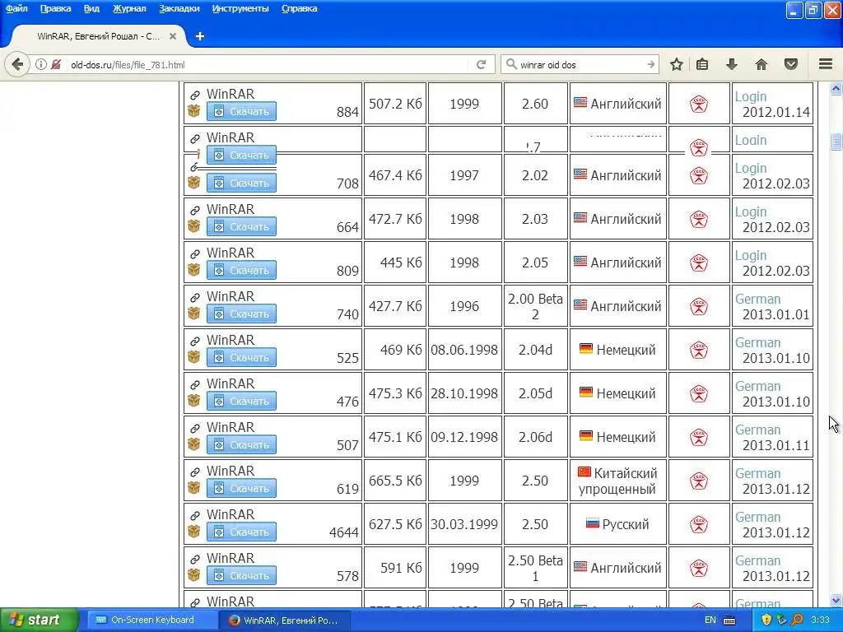Screen dimensions: 843x632
Task: Open the hamburger menu of the browser
Action: click(x=826, y=64)
